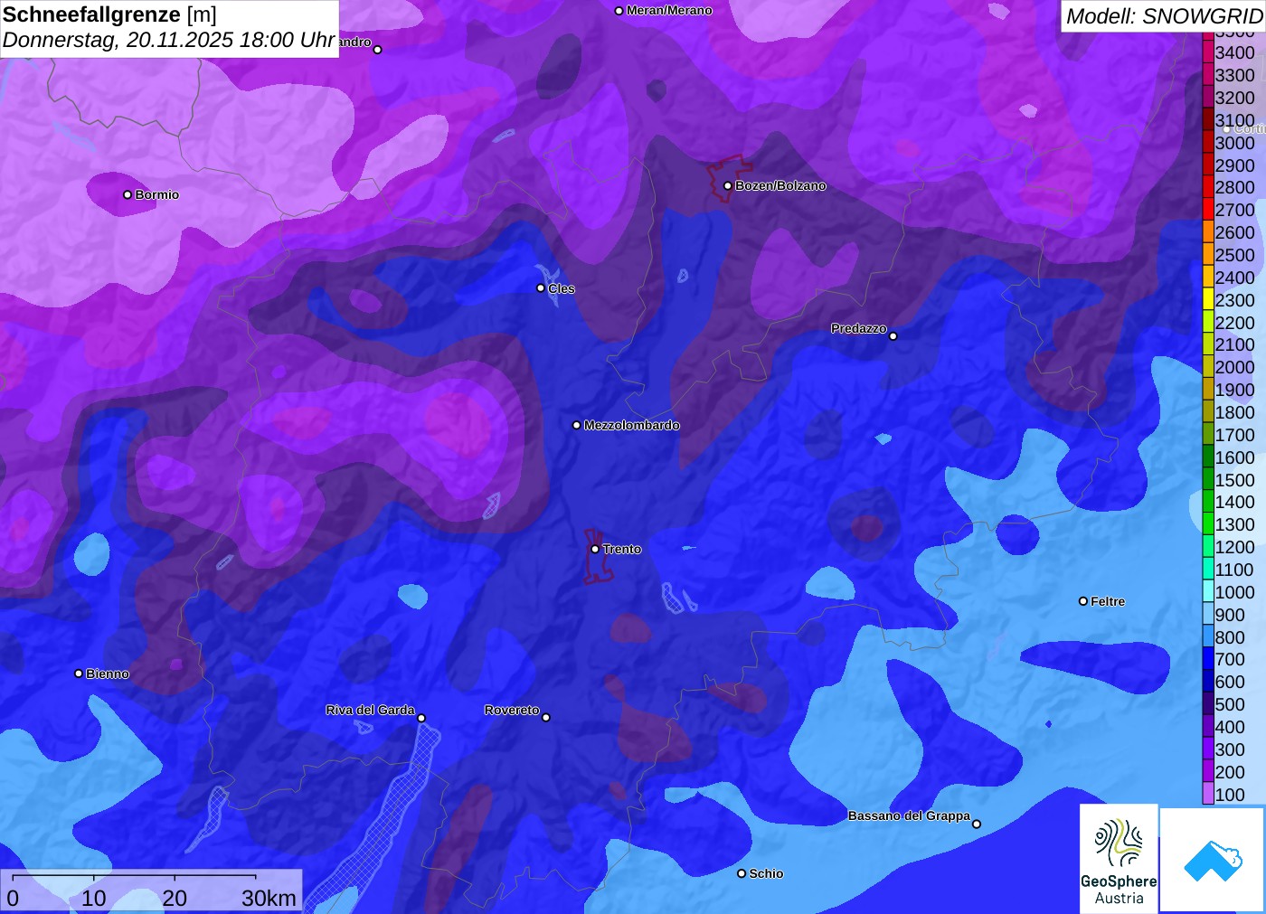1266x914 pixels.
Task: Click the legend value '400'
Action: 1230,727
